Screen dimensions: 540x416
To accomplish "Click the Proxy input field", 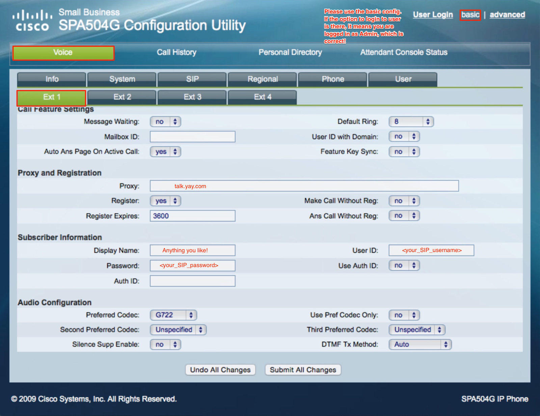I will point(304,186).
